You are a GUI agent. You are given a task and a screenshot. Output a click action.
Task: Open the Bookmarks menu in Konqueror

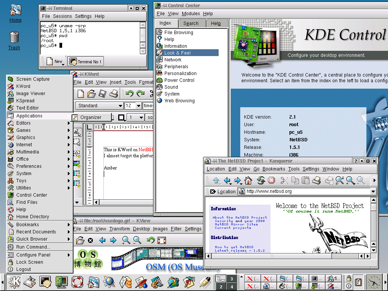(x=274, y=169)
